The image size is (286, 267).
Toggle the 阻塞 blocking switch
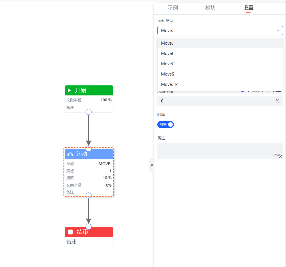tap(166, 124)
